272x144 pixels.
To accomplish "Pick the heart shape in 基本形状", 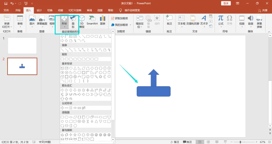I will tap(92, 77).
